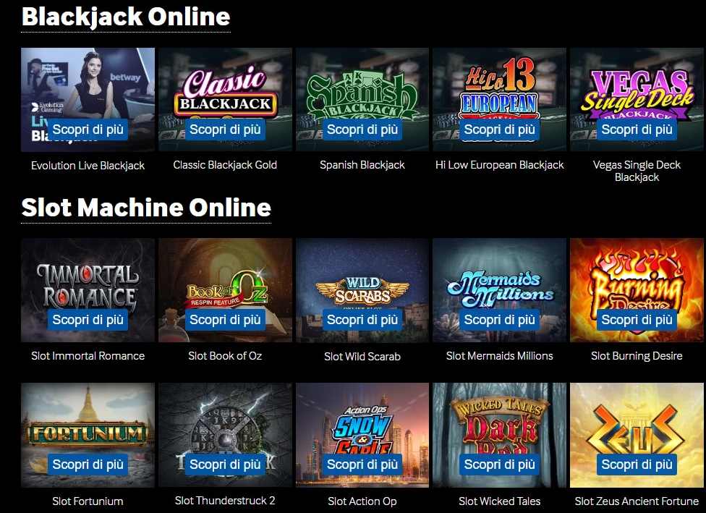Click Scopri di più on Thunderstruck 2
The height and width of the screenshot is (513, 706).
[x=225, y=465]
